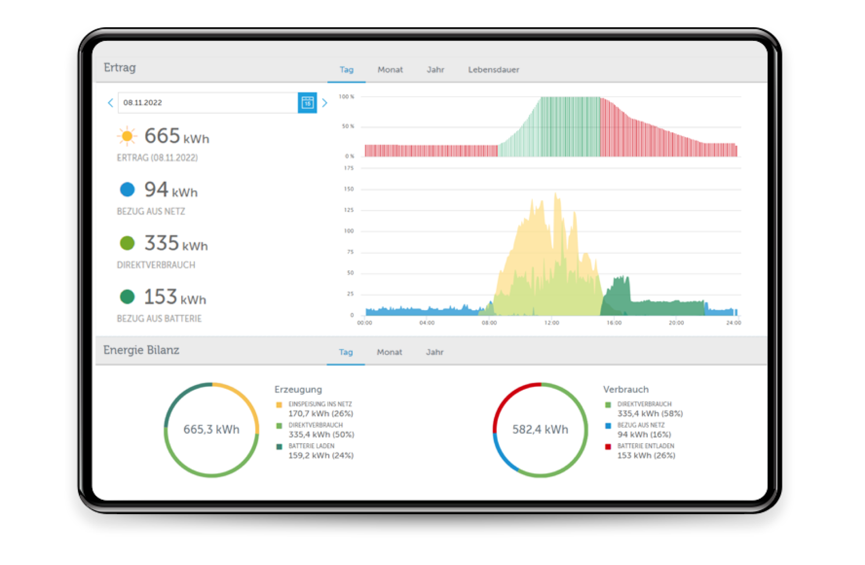
Task: Click the dark green Bezug aus Batterie circle
Action: pyautogui.click(x=127, y=297)
